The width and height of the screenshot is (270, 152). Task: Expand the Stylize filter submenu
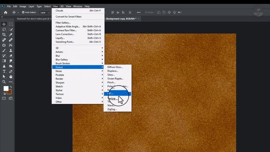(x=78, y=90)
